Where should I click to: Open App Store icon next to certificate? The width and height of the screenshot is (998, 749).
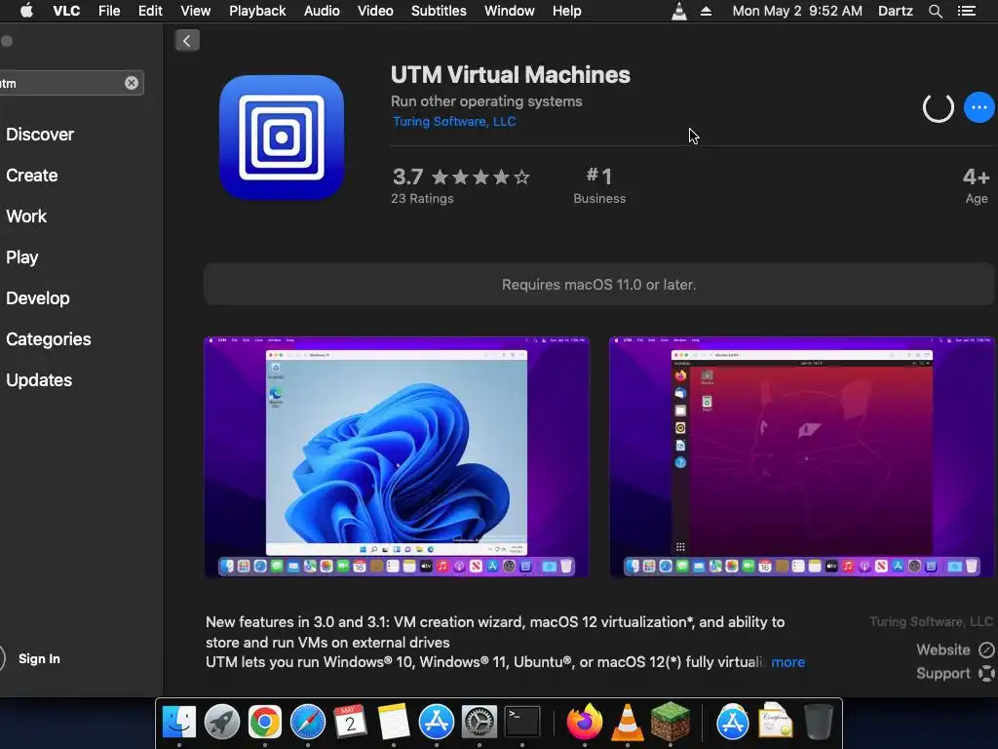click(733, 723)
